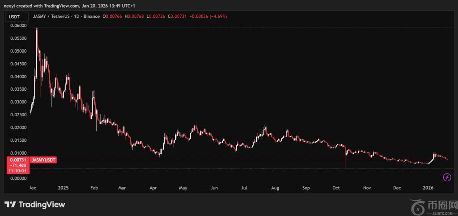
Task: Click the 0.03000 level on price scale
Action: point(18,102)
